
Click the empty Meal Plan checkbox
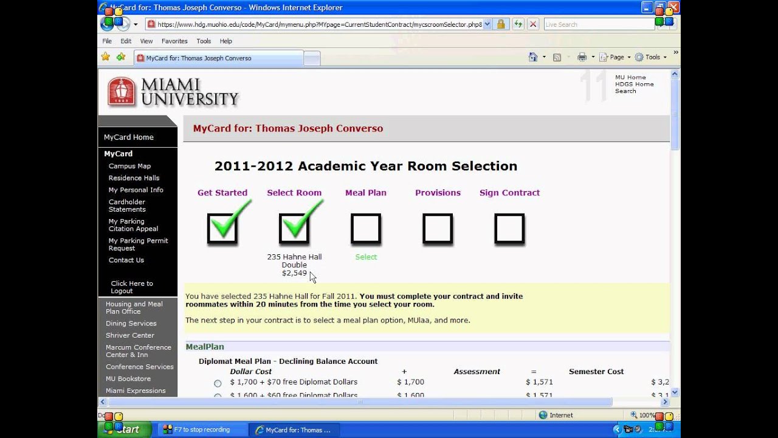(x=366, y=229)
